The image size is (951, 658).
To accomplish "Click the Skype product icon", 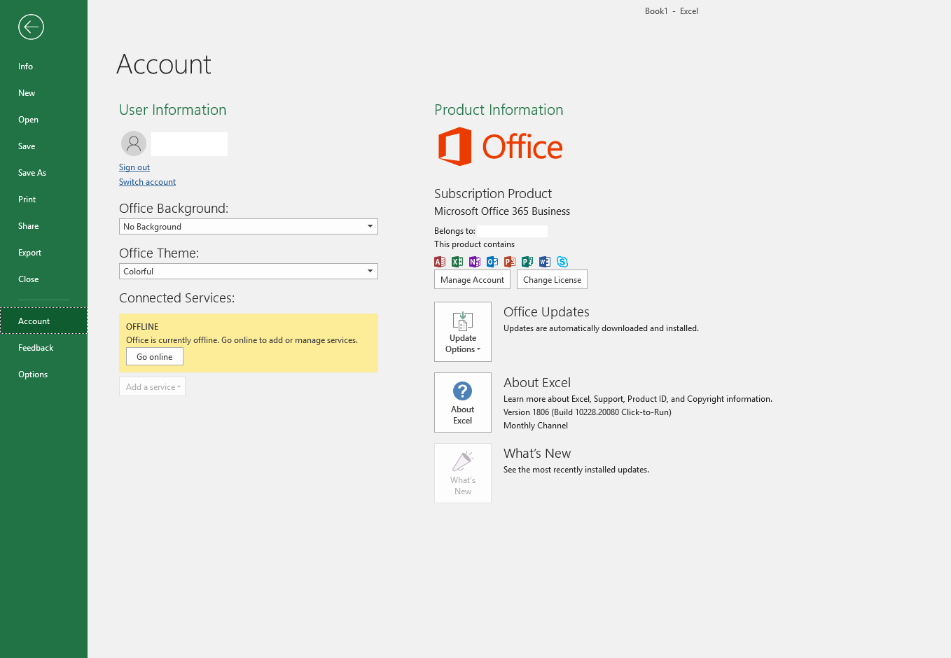I will (562, 262).
